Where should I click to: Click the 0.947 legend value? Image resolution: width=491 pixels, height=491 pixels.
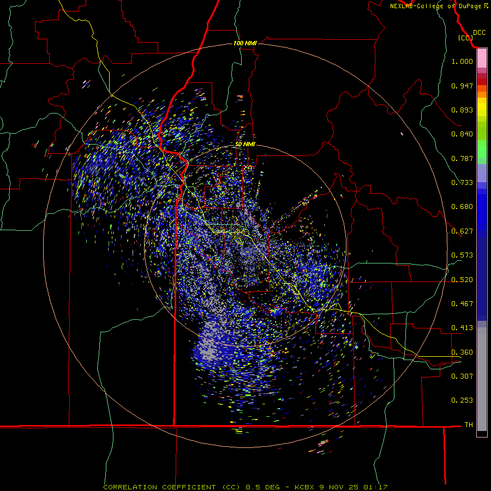click(462, 86)
